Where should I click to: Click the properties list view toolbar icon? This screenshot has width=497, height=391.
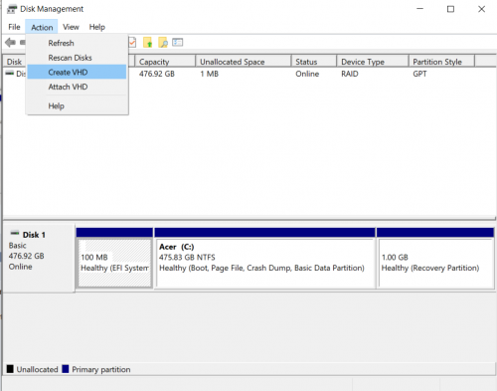178,42
